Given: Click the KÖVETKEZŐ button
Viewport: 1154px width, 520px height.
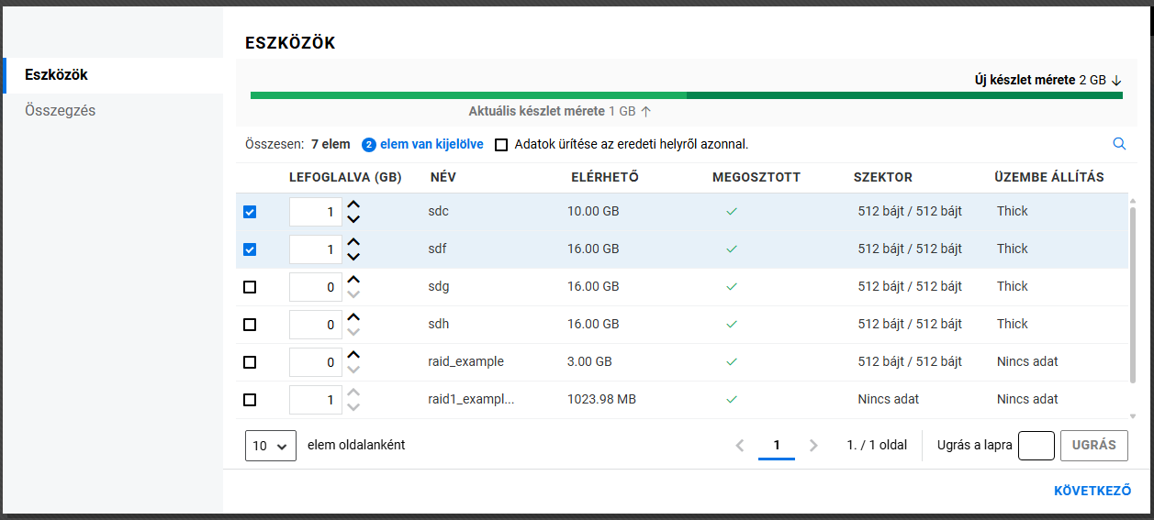Looking at the screenshot, I should 1092,492.
